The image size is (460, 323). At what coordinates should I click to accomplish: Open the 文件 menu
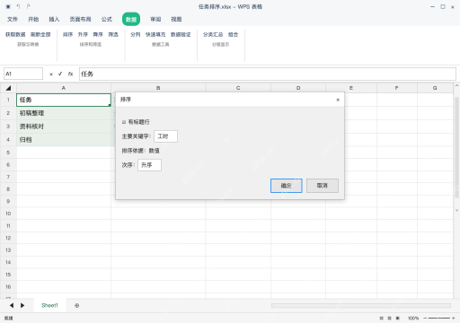pyautogui.click(x=13, y=20)
